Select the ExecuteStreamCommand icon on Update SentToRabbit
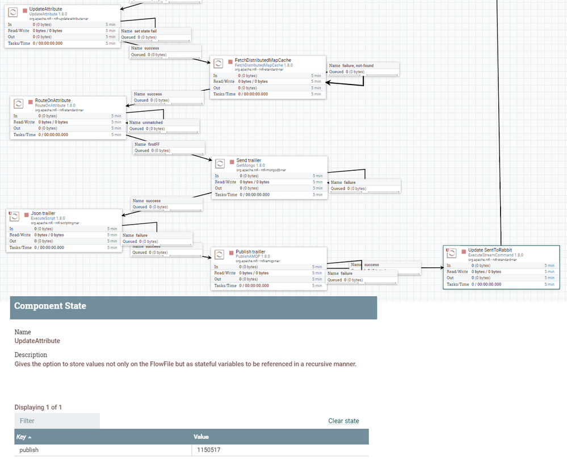The image size is (567, 463). (x=451, y=254)
